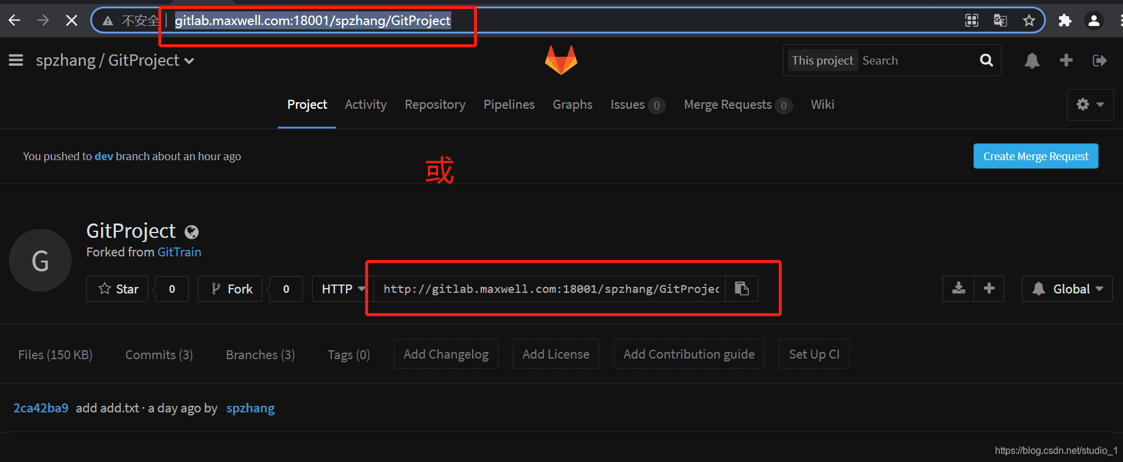Switch clone protocol with the HTTP dropdown

pos(343,289)
